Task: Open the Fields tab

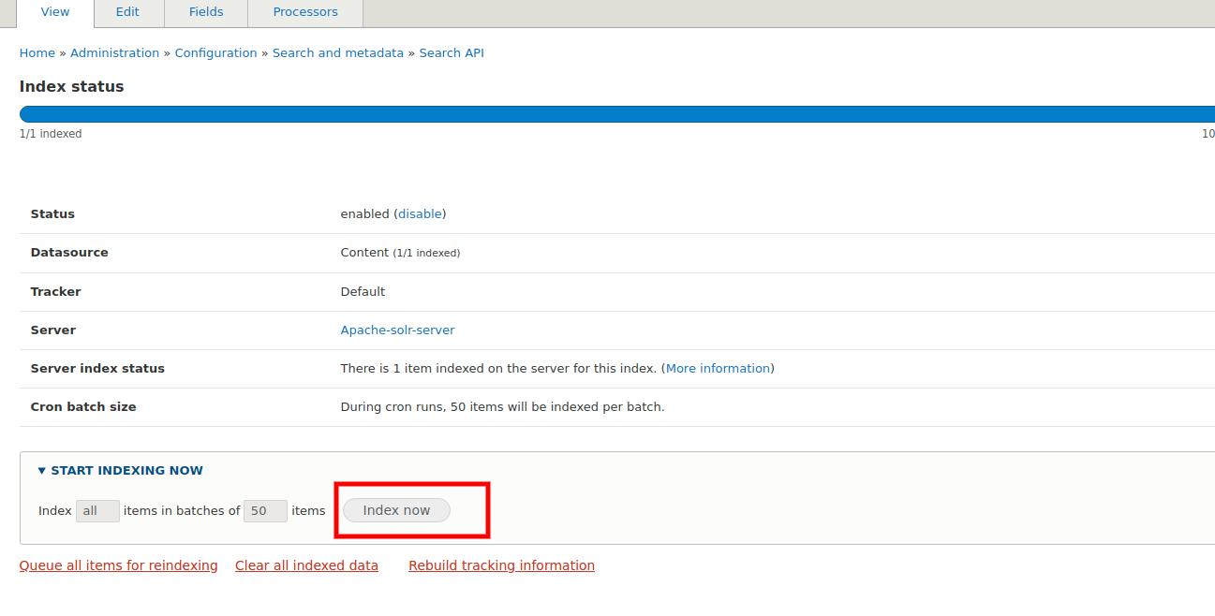Action: point(205,12)
